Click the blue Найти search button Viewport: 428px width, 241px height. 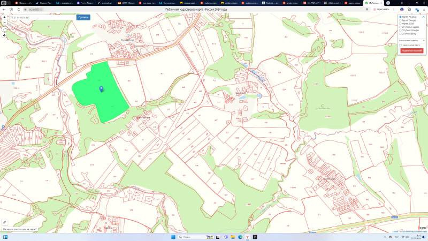[x=83, y=17]
